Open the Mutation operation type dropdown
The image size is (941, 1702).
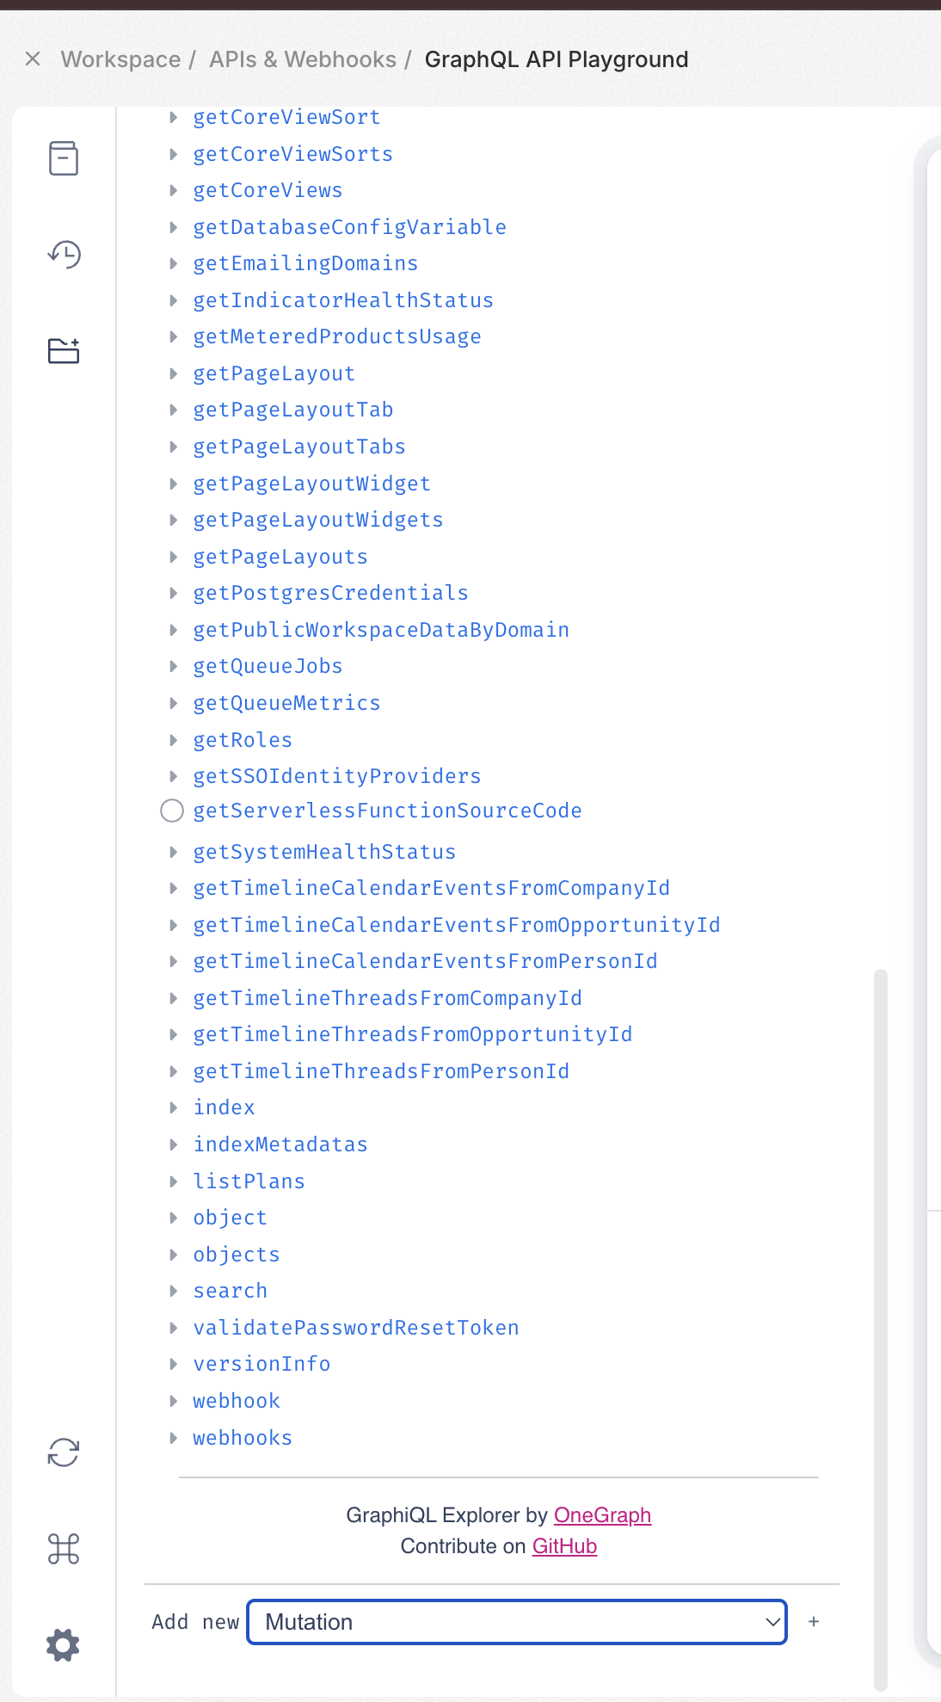tap(517, 1622)
